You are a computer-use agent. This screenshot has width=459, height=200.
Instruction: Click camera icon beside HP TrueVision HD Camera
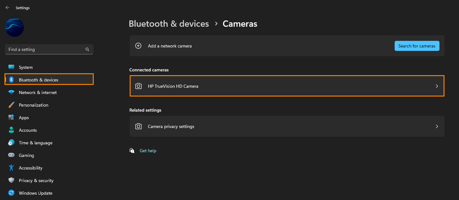(138, 86)
